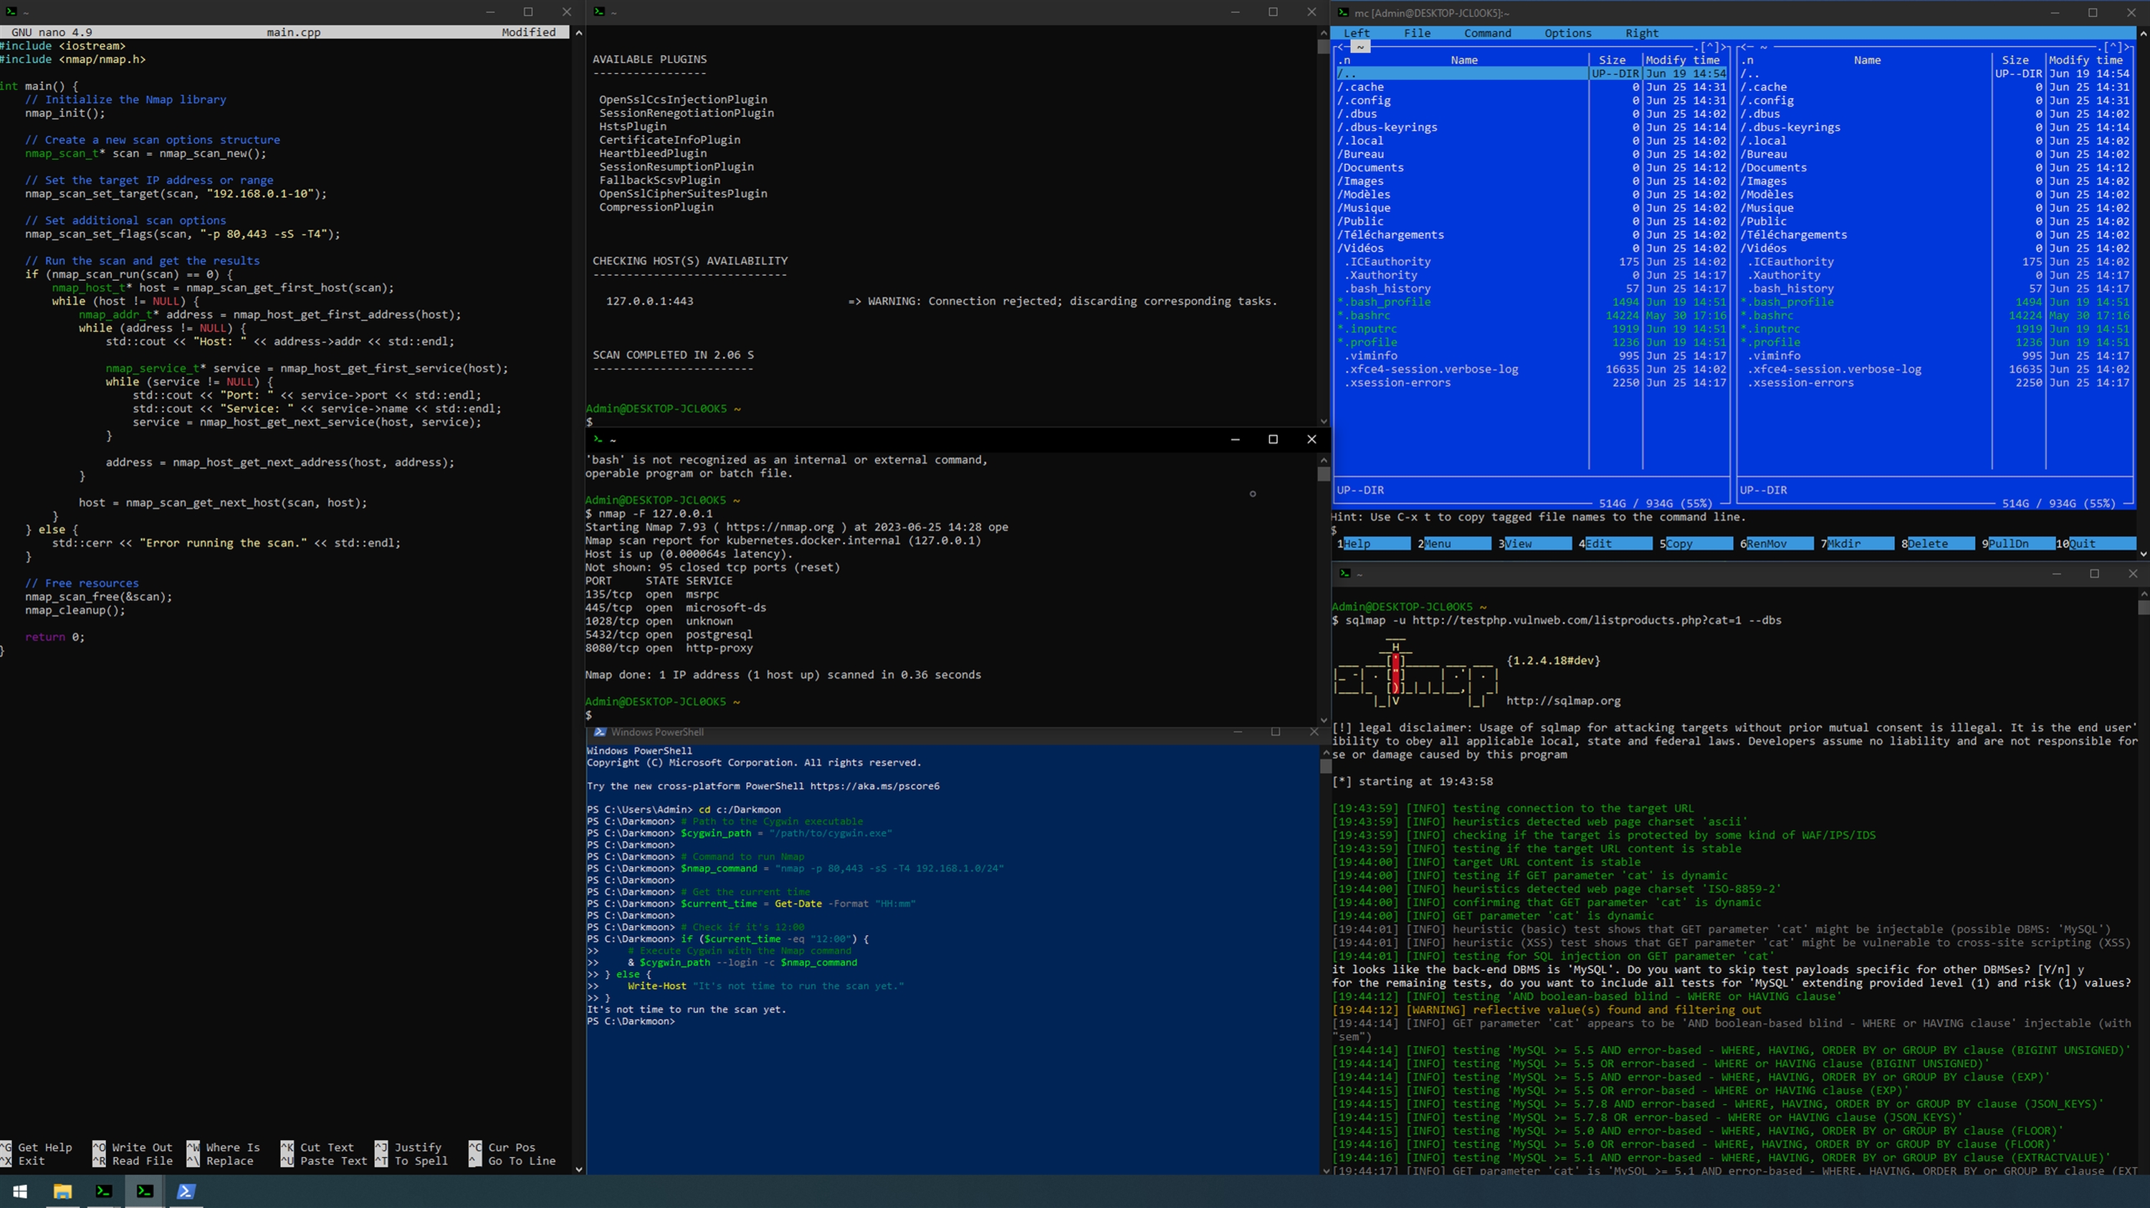Open right panel history dropdown [^] in mc
The image size is (2150, 1208).
pyautogui.click(x=2113, y=47)
